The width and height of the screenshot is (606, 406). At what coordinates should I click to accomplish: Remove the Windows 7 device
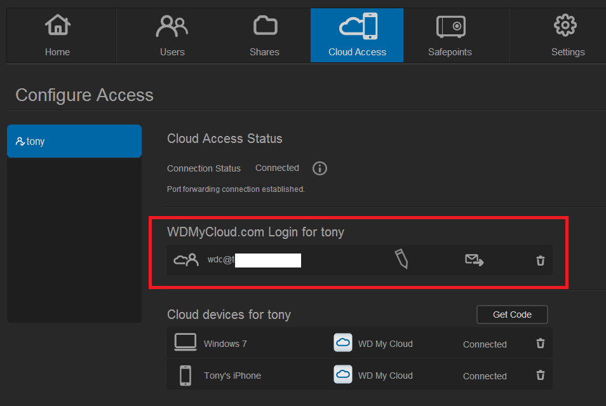point(541,343)
